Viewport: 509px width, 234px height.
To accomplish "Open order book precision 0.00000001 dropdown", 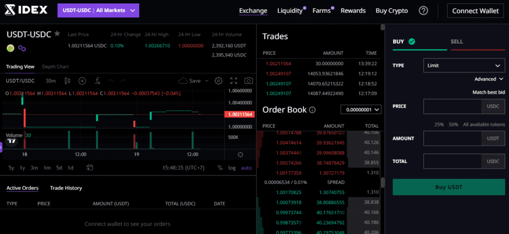I will coord(361,110).
